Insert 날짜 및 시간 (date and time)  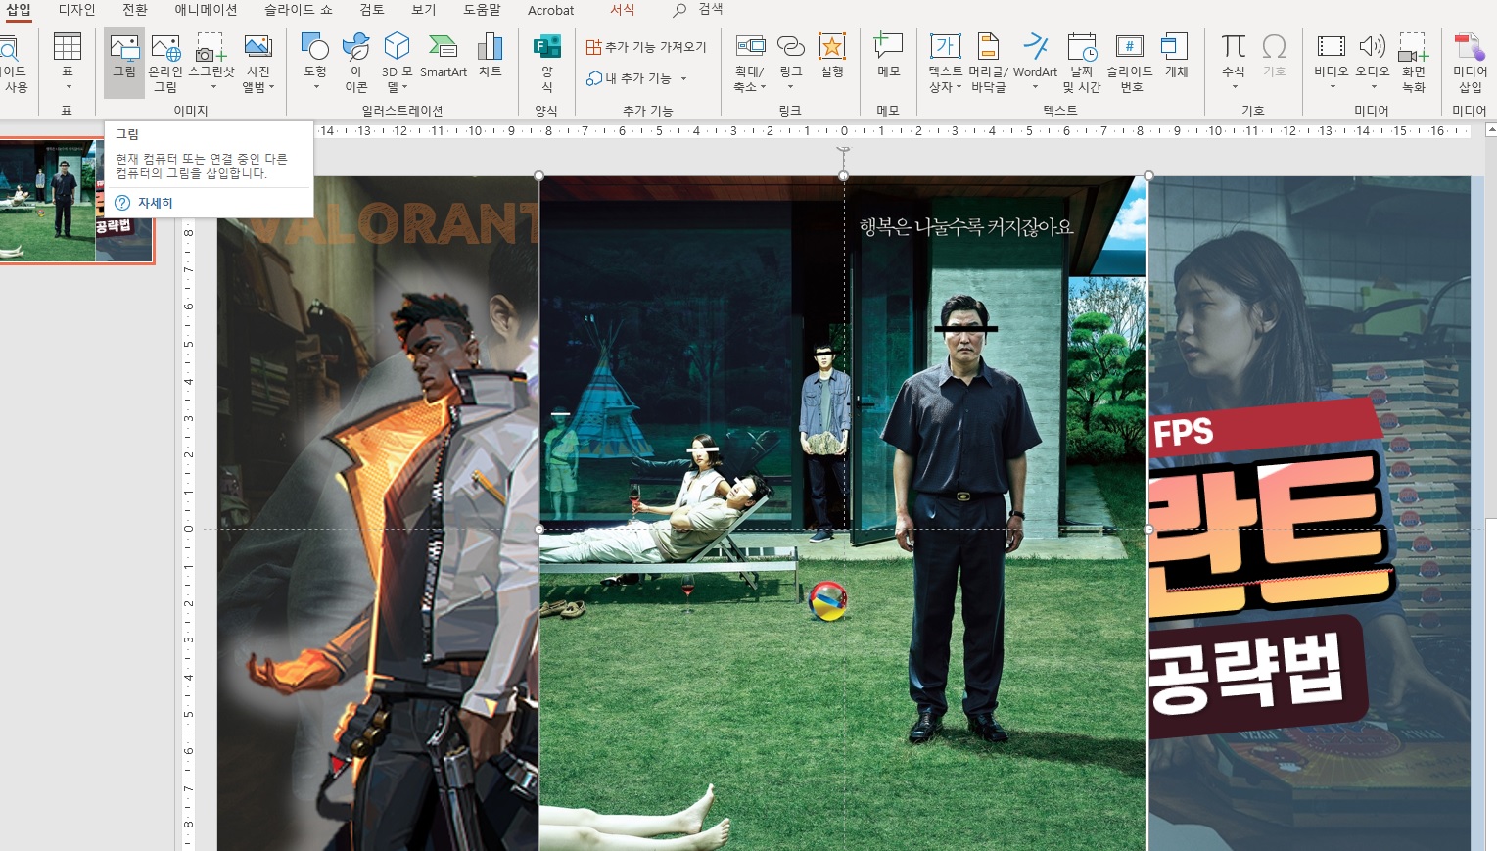tap(1082, 63)
